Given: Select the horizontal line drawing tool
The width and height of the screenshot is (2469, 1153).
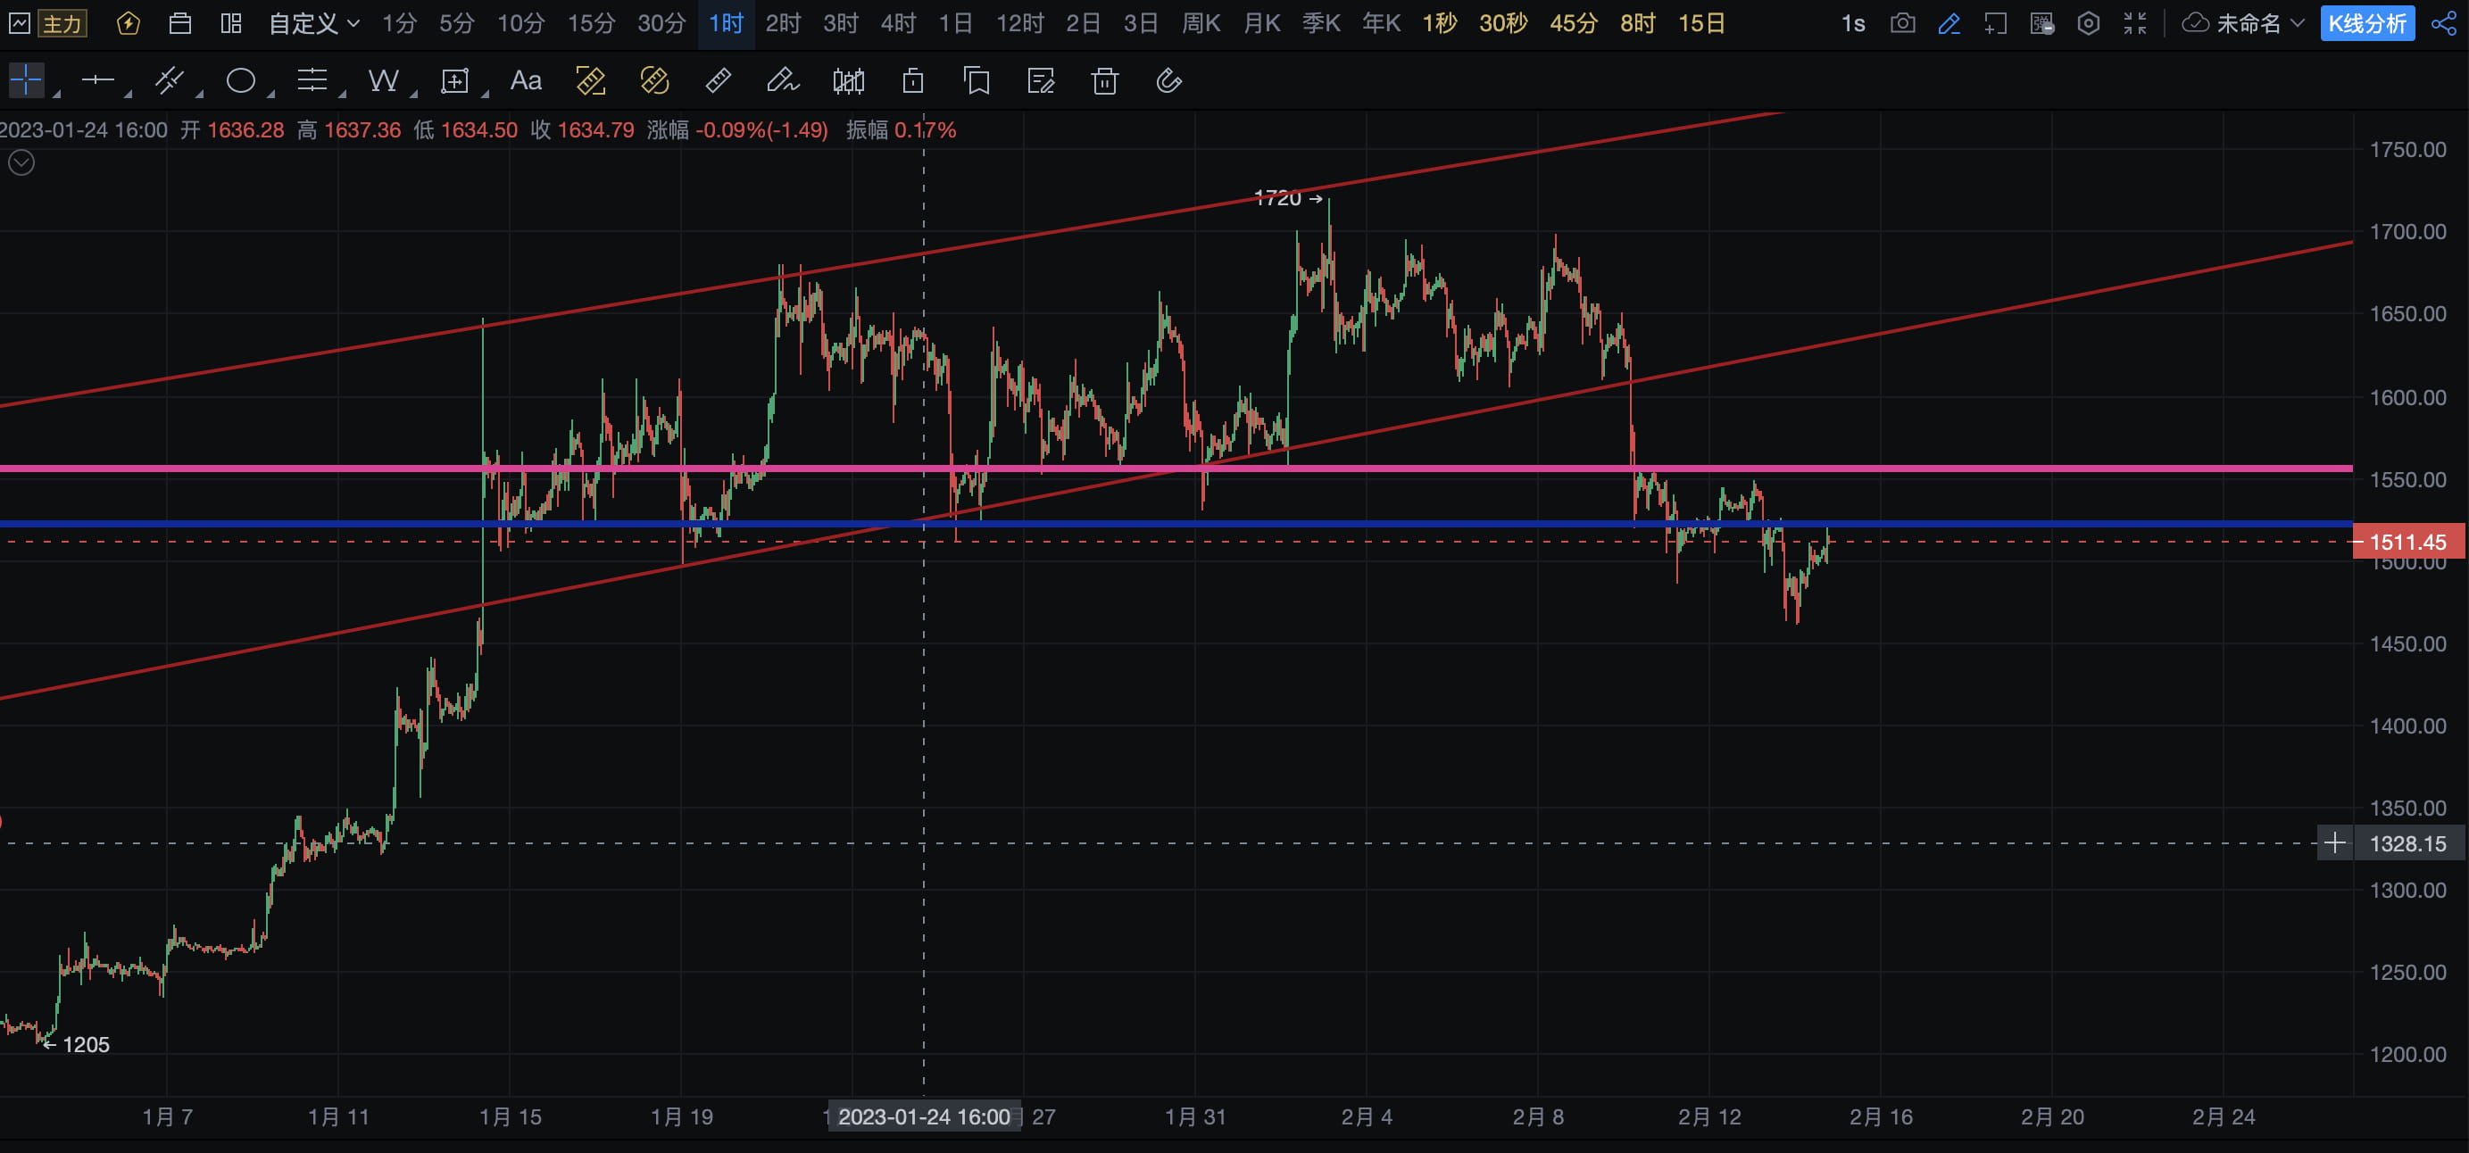Looking at the screenshot, I should coord(96,80).
